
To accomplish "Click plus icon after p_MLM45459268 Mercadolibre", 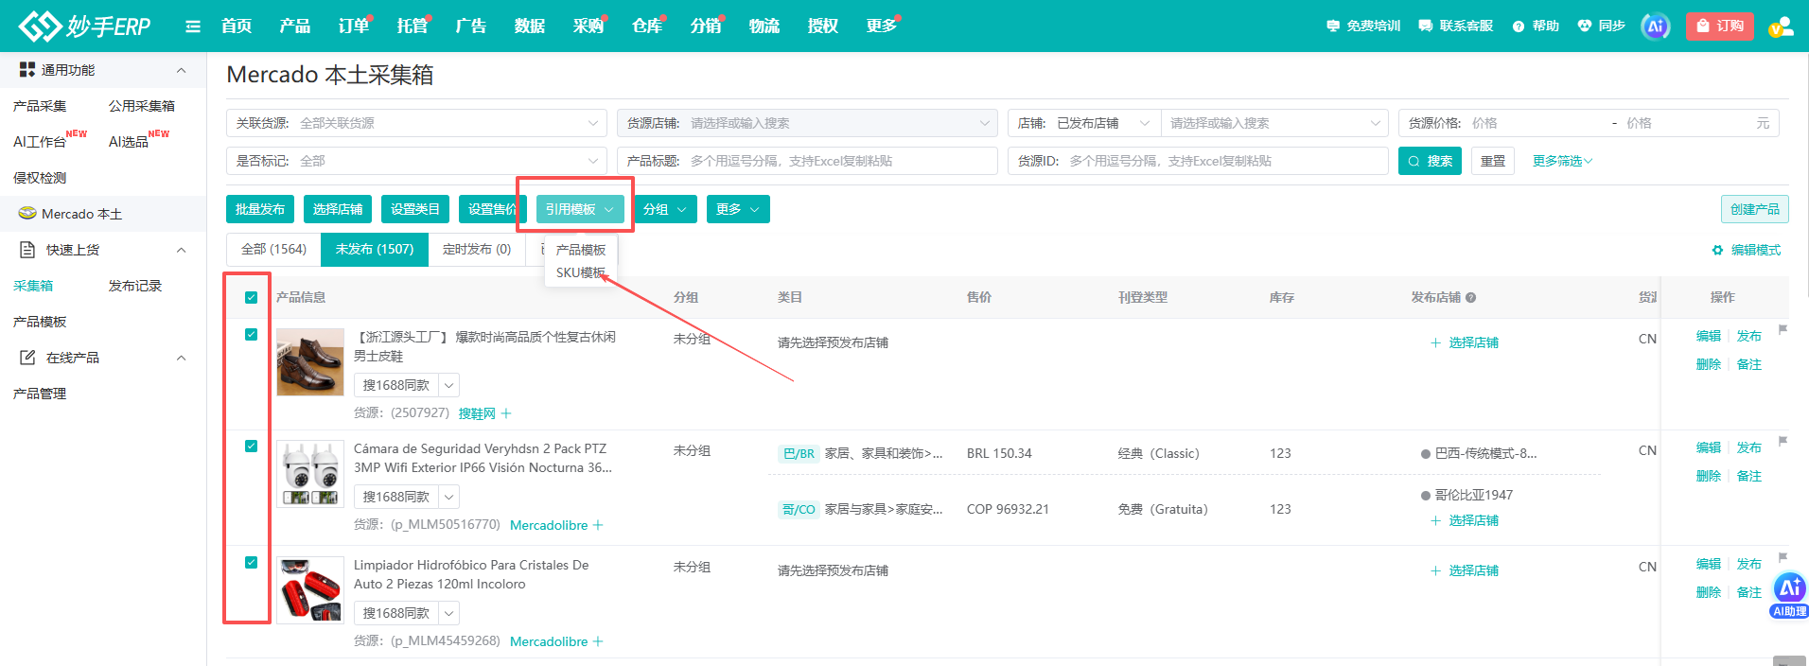I will pos(598,641).
